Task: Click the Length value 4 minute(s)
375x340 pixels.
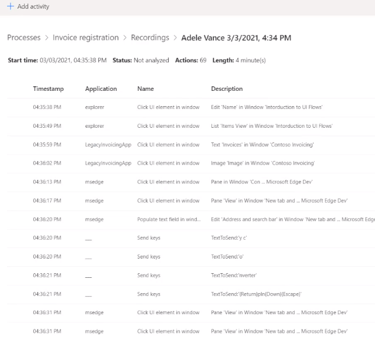Action: point(251,60)
